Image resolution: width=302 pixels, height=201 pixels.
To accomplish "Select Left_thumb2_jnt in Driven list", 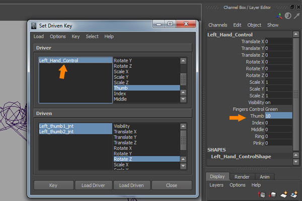I will (x=75, y=132).
